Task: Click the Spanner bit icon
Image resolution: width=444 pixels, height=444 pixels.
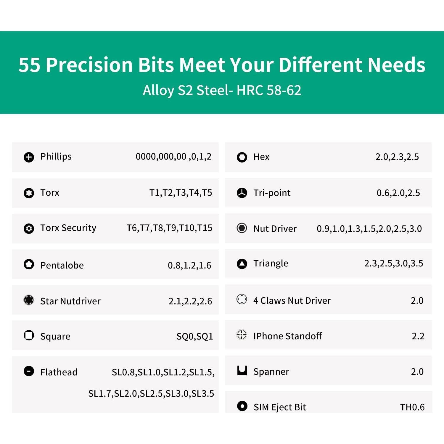Action: point(242,371)
